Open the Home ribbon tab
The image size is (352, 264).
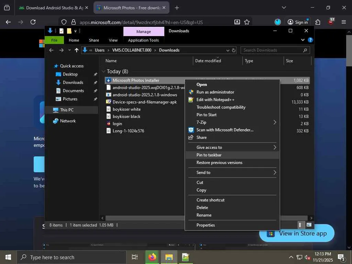coord(74,40)
